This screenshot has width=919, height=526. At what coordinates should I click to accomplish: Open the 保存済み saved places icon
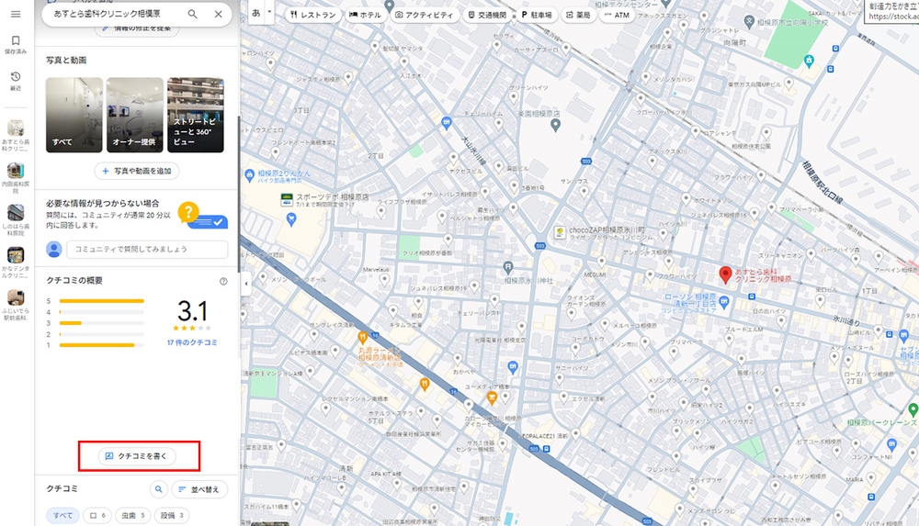click(16, 46)
